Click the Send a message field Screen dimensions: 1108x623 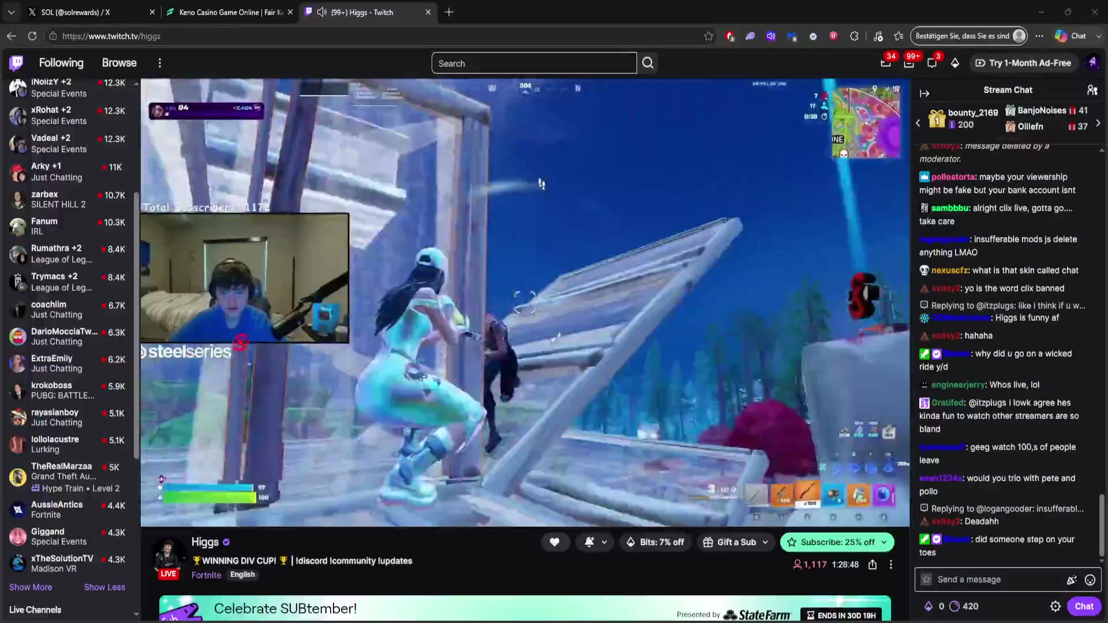pos(998,580)
